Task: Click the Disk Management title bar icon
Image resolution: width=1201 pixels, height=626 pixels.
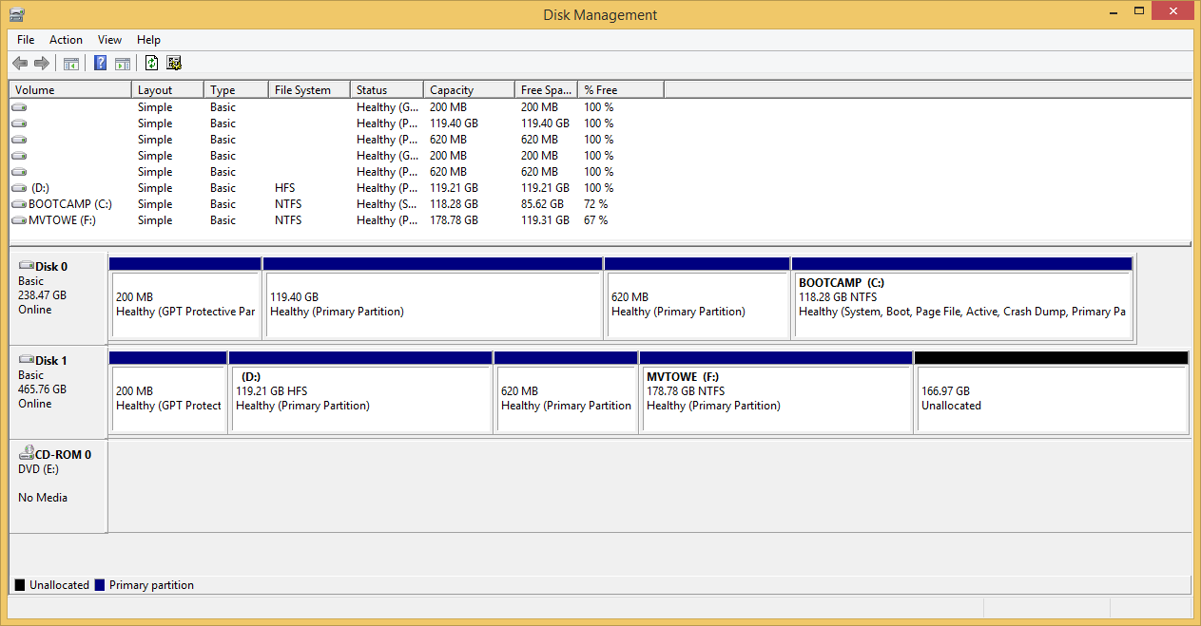Action: coord(16,14)
